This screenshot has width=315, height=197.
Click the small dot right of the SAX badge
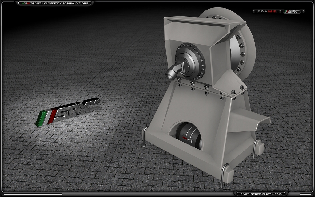[303, 11]
